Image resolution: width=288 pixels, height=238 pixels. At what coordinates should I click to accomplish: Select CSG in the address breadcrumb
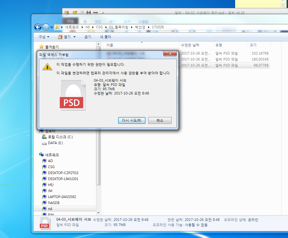click(99, 27)
